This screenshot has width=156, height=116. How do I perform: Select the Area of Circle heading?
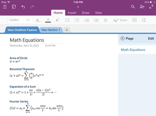tap(19, 58)
